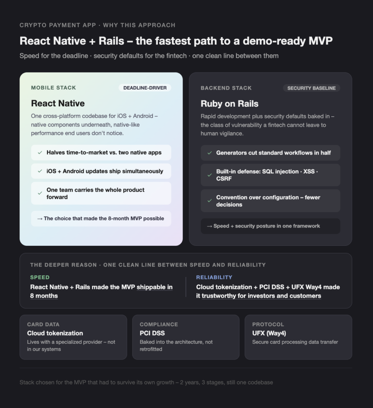This screenshot has height=408, width=373.
Task: Click 'React Native + Rails made the MVP' sentence
Action: pos(101,291)
